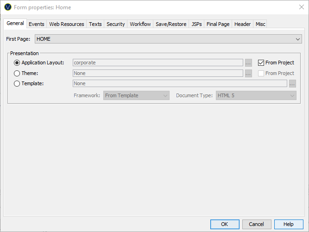Click the Help button
This screenshot has width=309, height=232.
289,224
